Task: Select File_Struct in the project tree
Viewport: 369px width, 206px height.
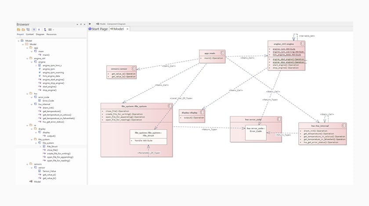Action: (52, 146)
